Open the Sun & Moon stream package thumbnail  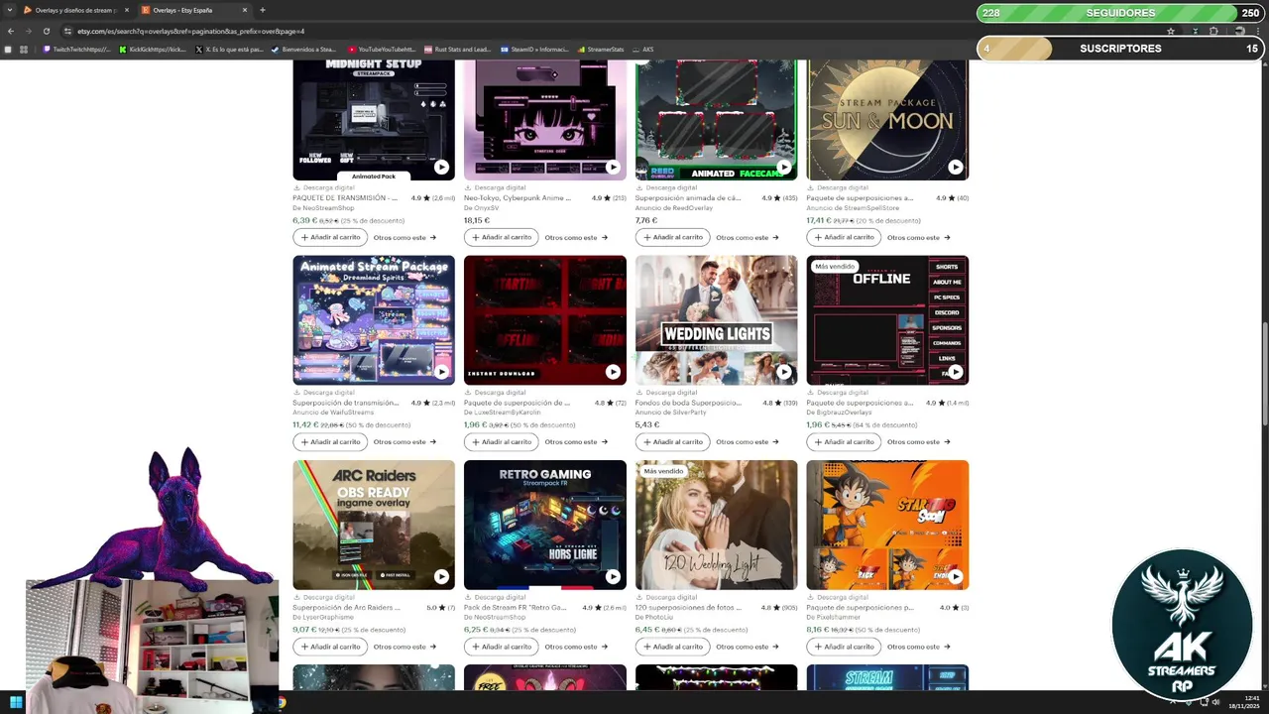[887, 119]
